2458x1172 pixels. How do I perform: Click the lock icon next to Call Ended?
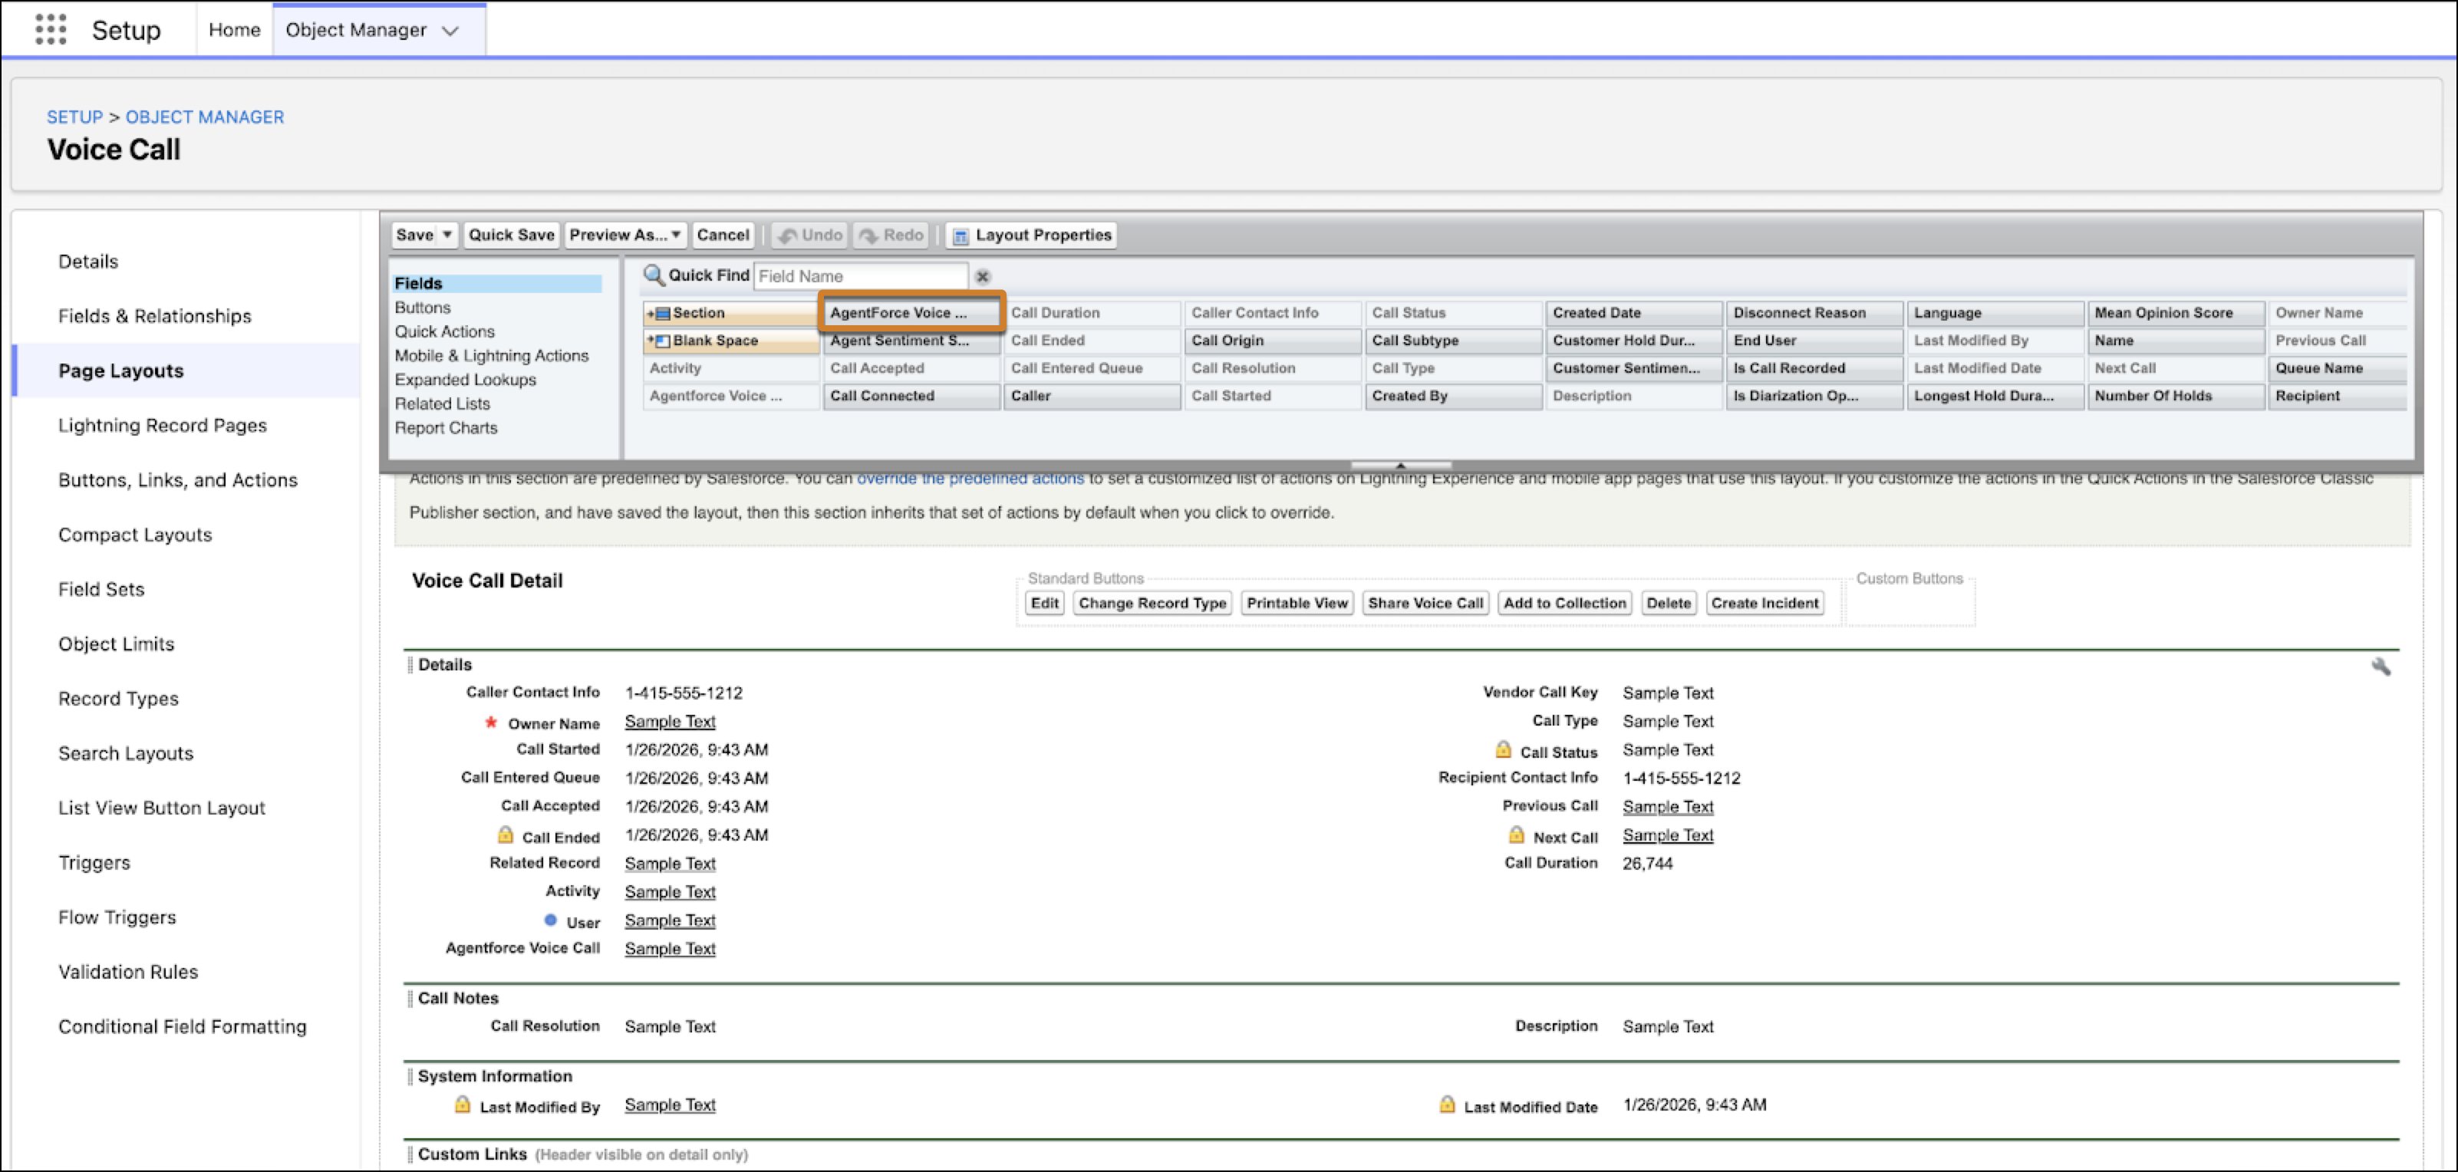click(505, 835)
